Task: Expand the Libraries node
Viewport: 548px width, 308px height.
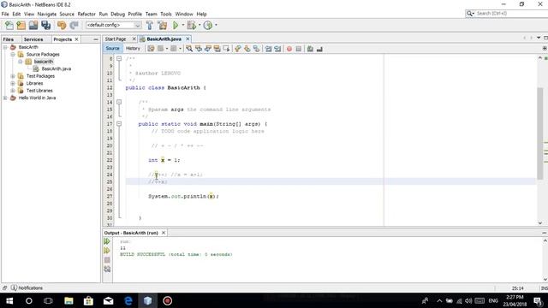Action: [13, 84]
